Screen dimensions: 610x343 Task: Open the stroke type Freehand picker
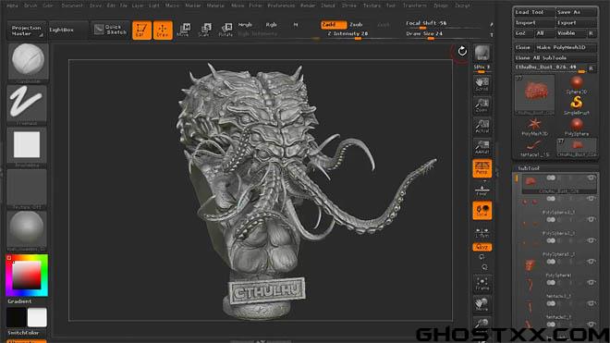(x=27, y=104)
